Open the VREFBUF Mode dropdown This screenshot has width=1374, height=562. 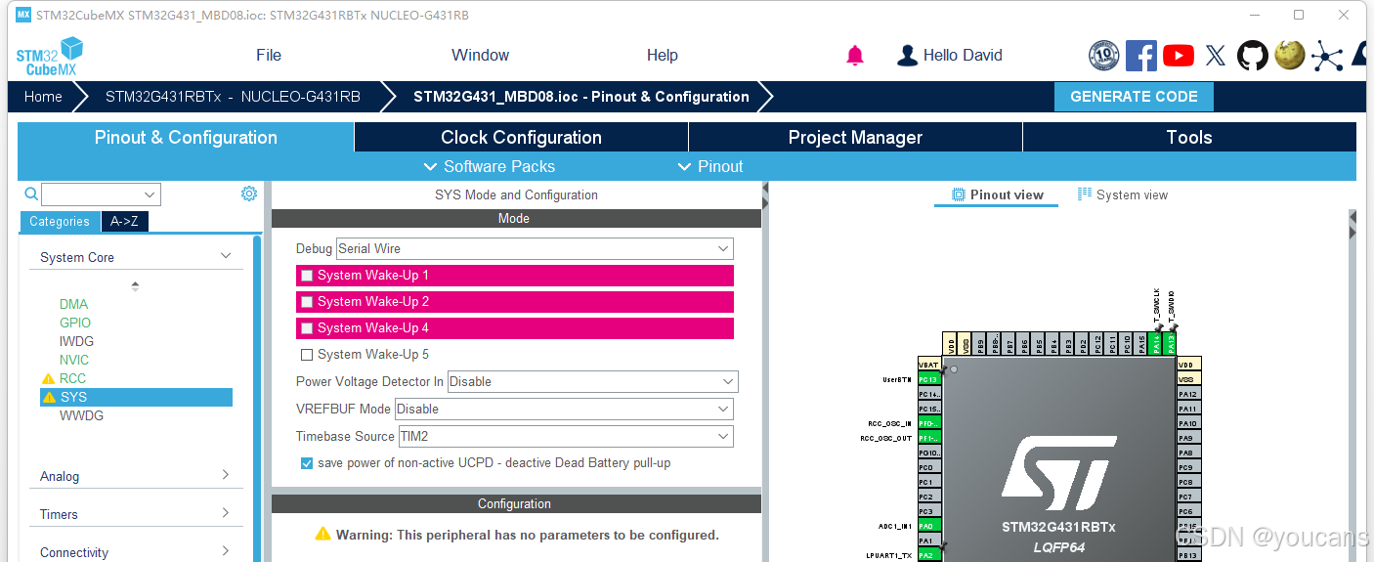(564, 409)
